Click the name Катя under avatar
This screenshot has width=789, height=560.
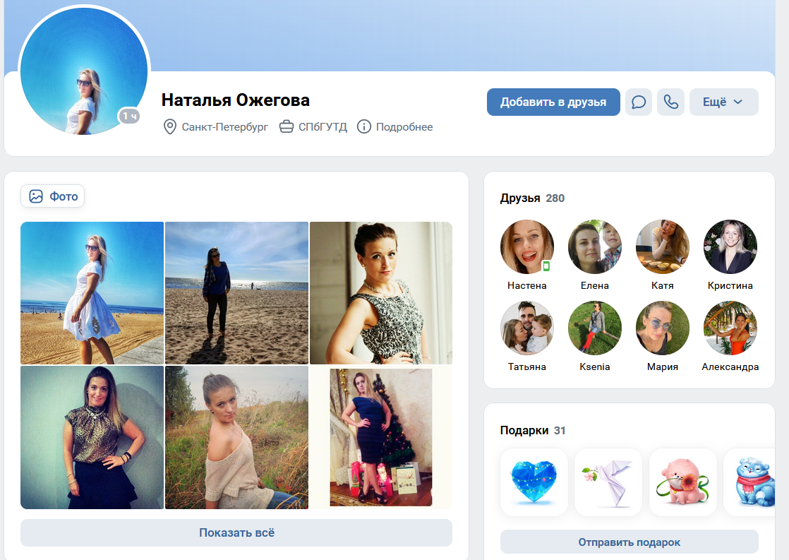(662, 285)
